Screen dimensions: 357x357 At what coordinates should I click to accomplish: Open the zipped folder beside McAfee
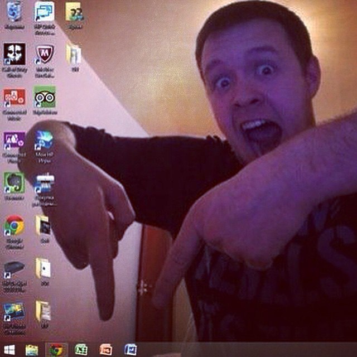tap(74, 54)
